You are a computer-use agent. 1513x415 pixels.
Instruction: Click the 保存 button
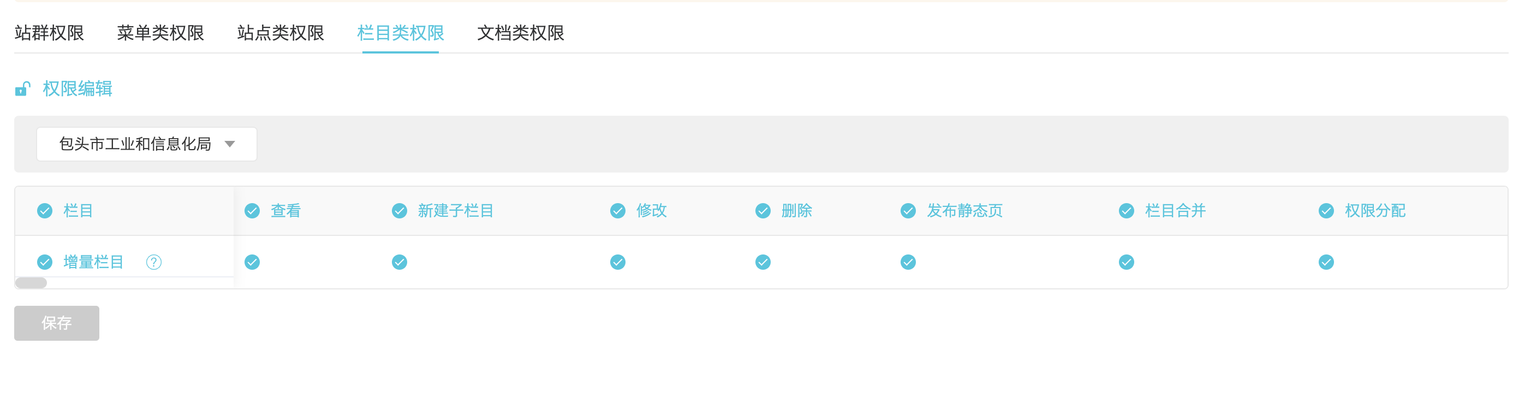pyautogui.click(x=56, y=323)
